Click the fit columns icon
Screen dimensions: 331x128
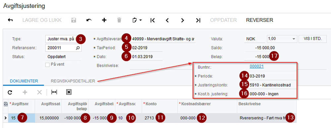click(x=54, y=92)
